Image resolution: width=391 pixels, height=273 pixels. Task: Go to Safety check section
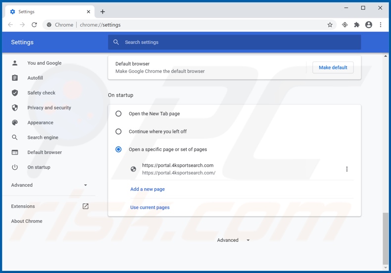(x=42, y=93)
